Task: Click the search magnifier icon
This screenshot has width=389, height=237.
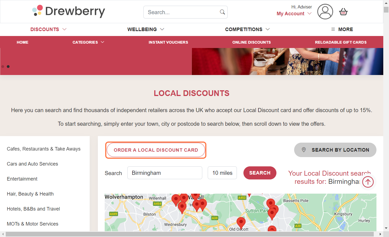Action: tap(222, 12)
